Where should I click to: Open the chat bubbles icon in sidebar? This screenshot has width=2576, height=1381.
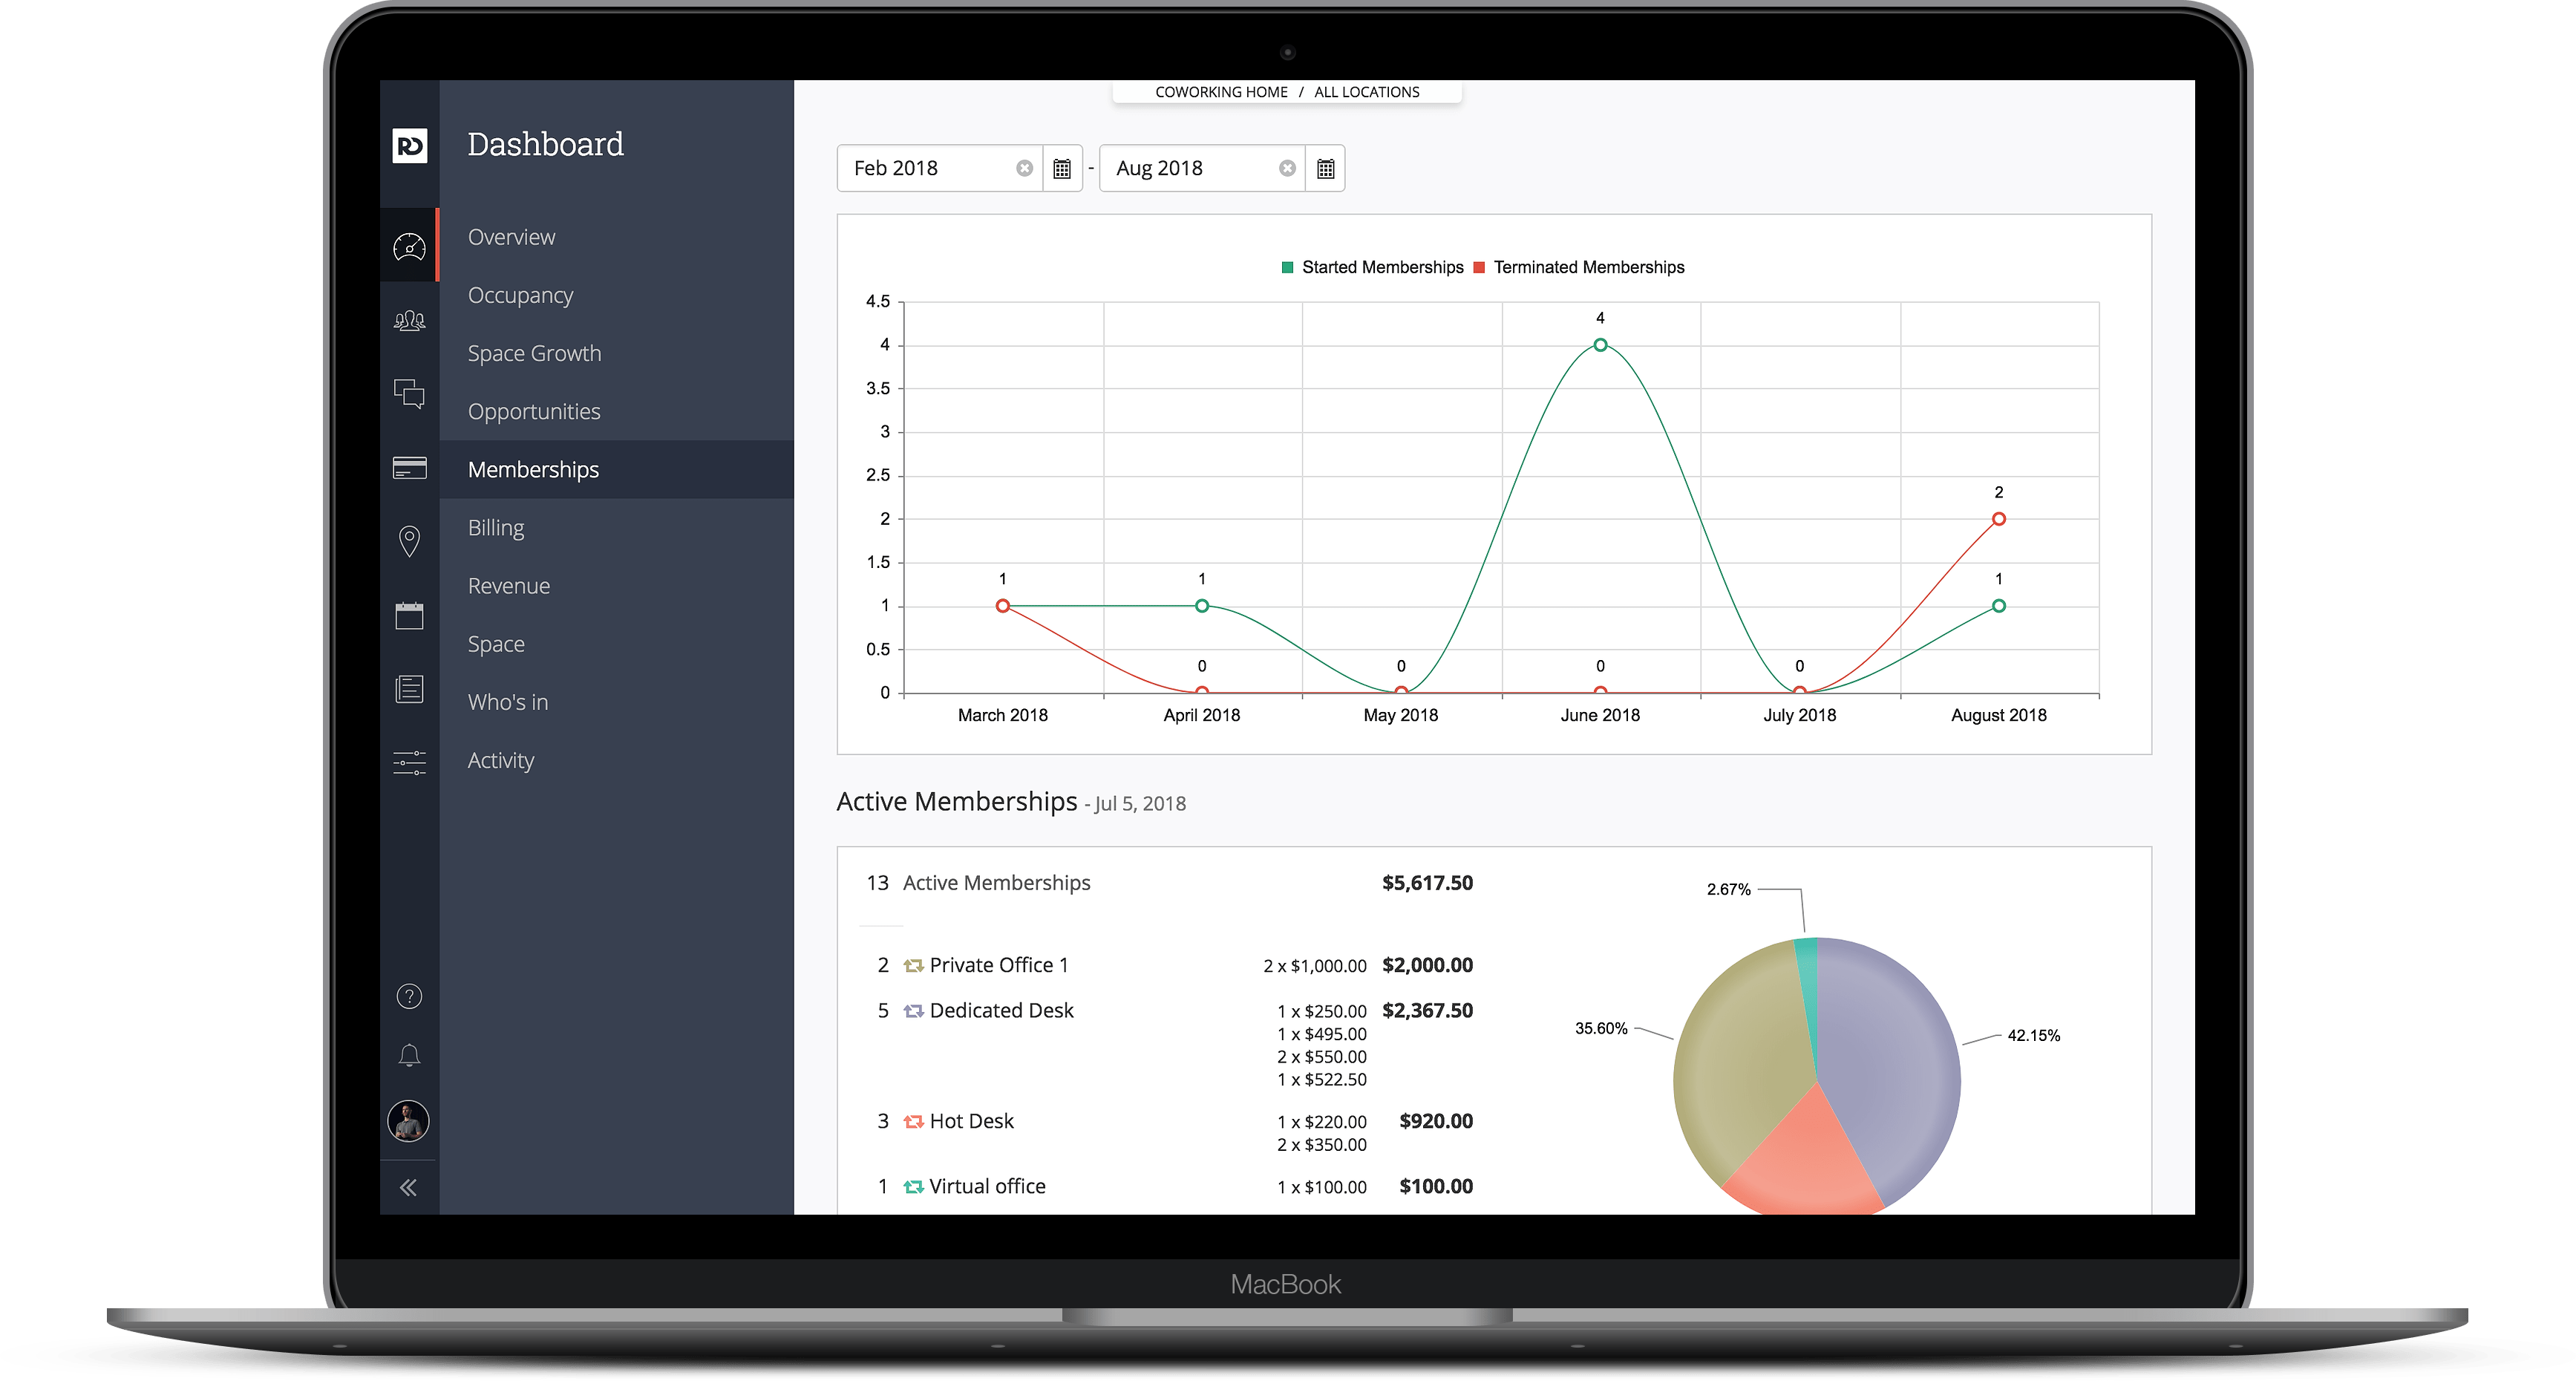point(409,394)
